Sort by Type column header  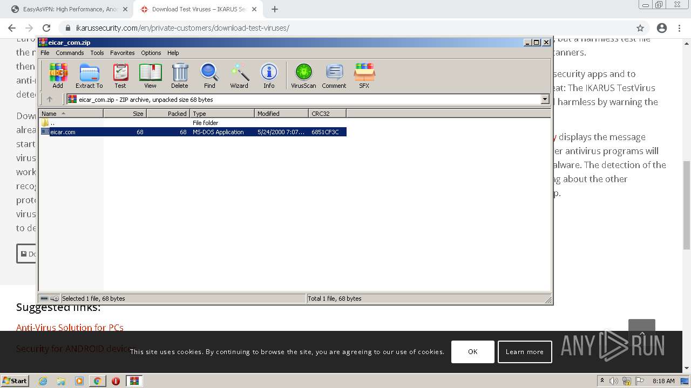pyautogui.click(x=222, y=113)
